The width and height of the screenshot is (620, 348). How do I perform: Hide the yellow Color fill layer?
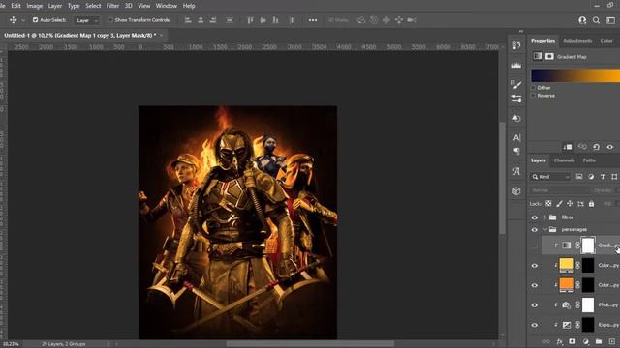pos(534,266)
